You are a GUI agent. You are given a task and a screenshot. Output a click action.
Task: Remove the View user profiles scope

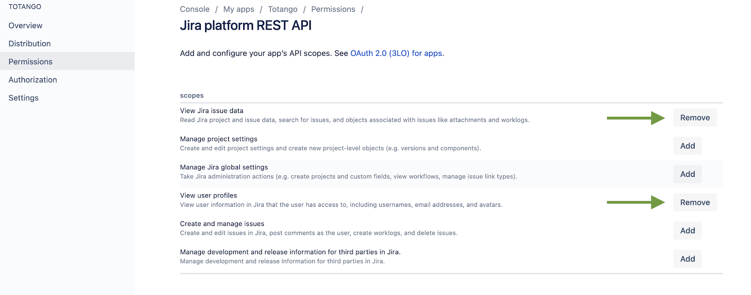(x=695, y=202)
